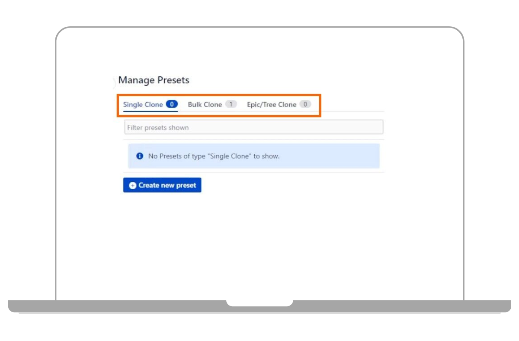
Task: Click the partial chevron left of Manage Presets
Action: 115,81
